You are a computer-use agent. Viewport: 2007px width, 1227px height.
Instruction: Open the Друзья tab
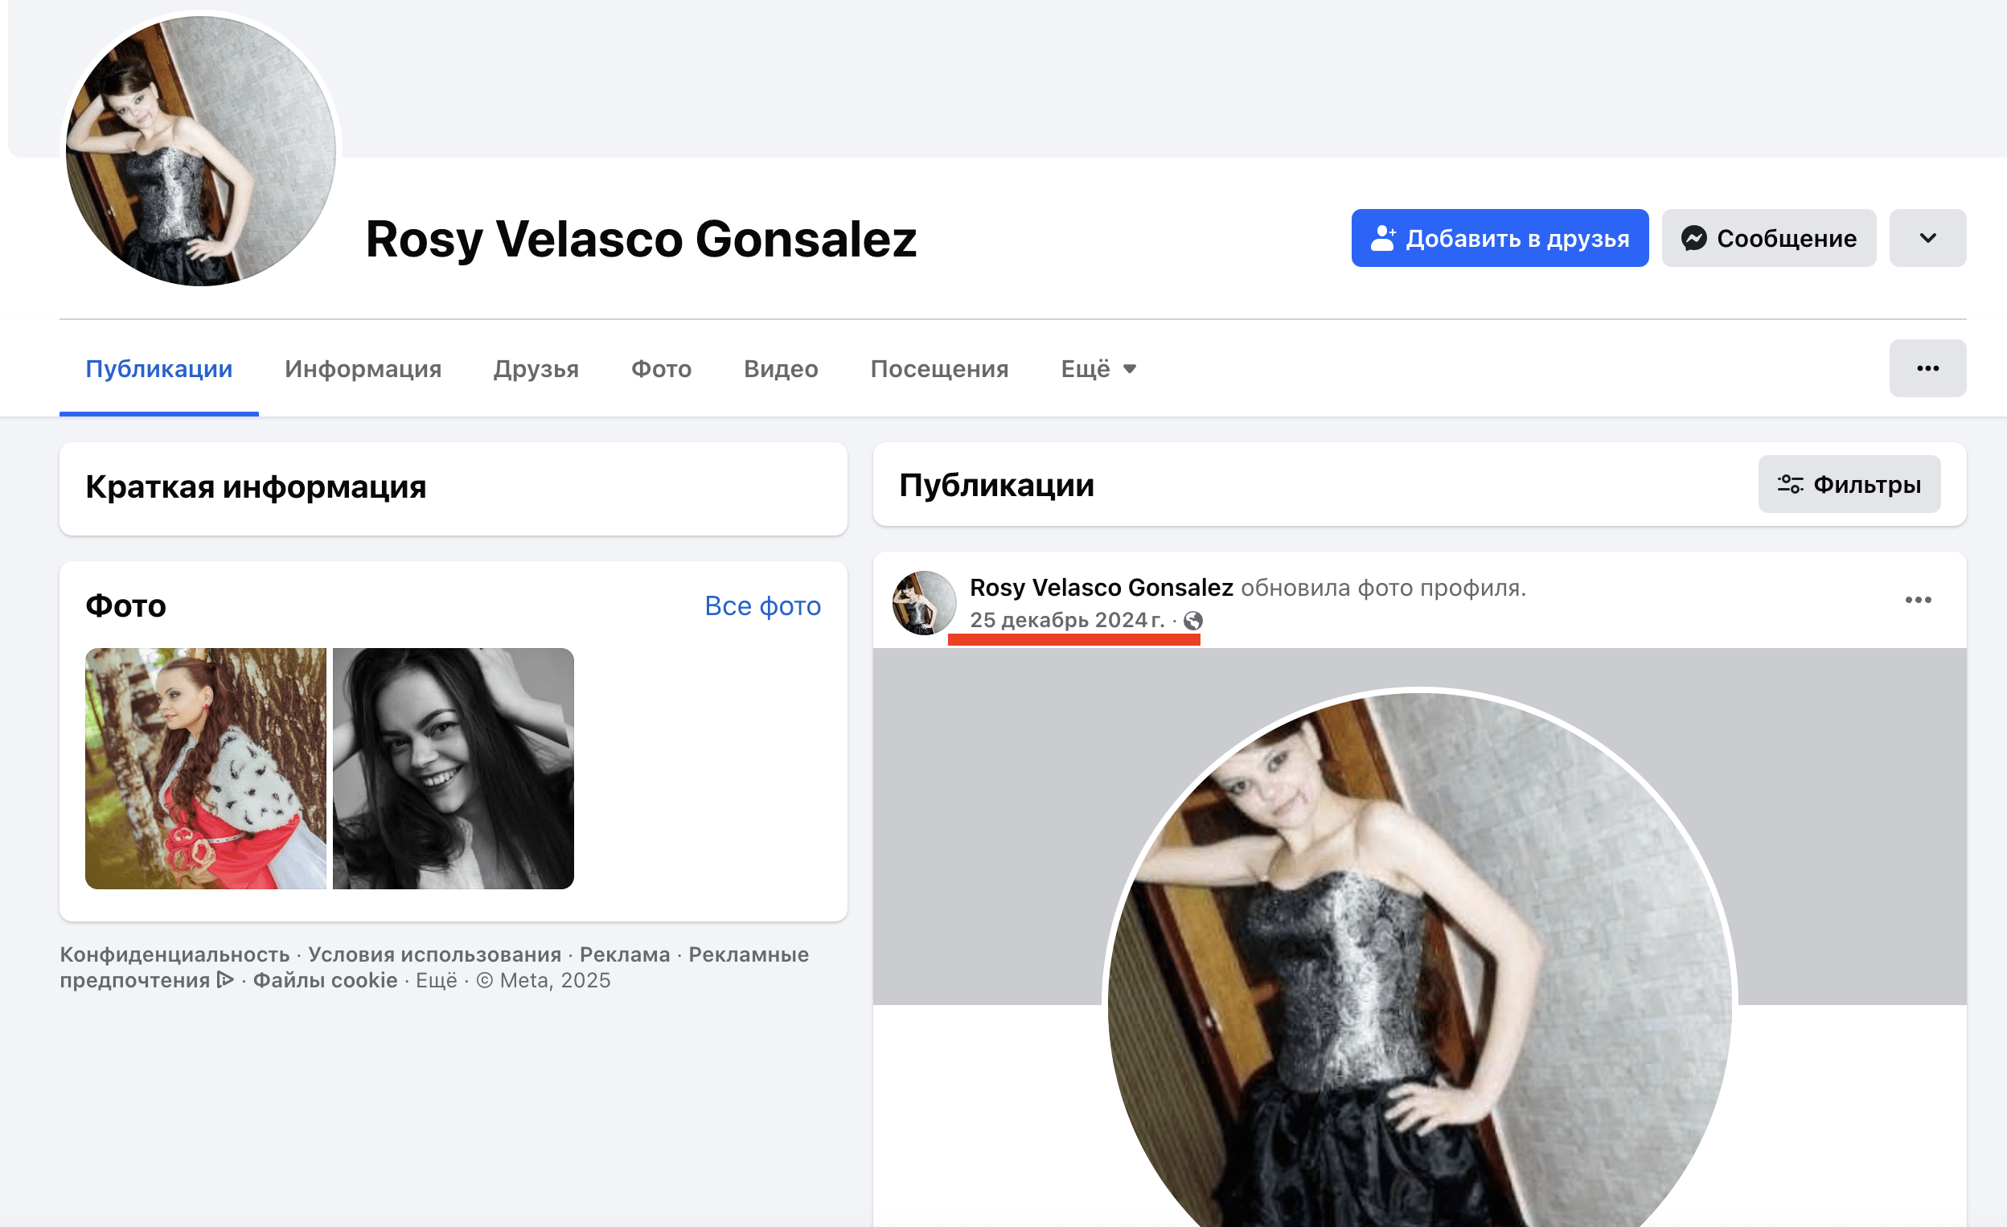536,368
